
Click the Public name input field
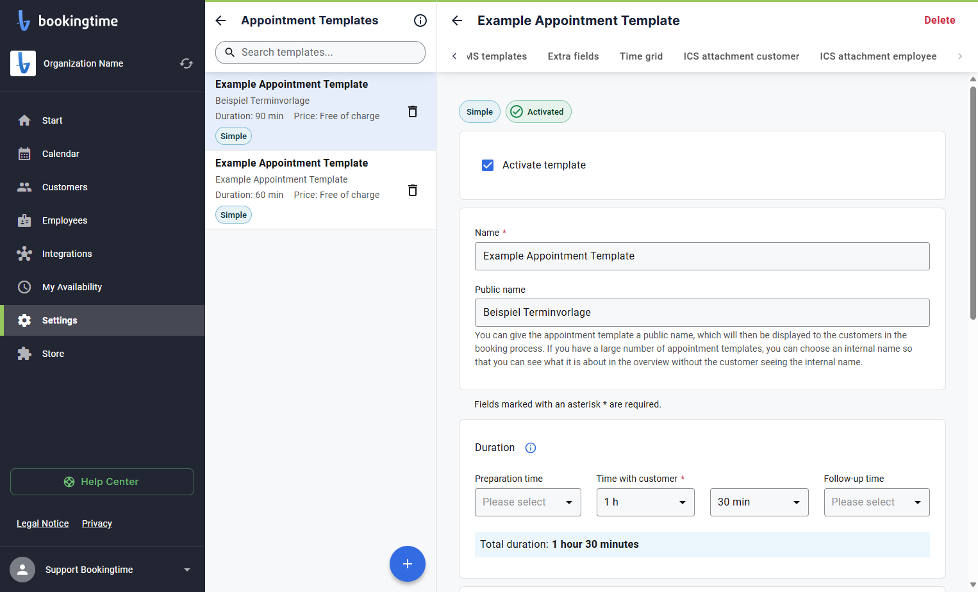pos(702,313)
